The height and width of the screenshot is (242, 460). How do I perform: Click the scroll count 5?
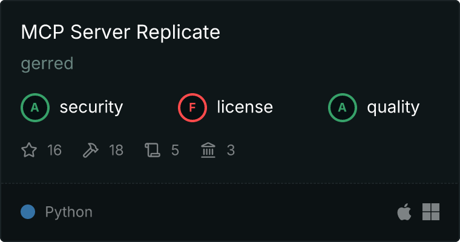click(175, 150)
